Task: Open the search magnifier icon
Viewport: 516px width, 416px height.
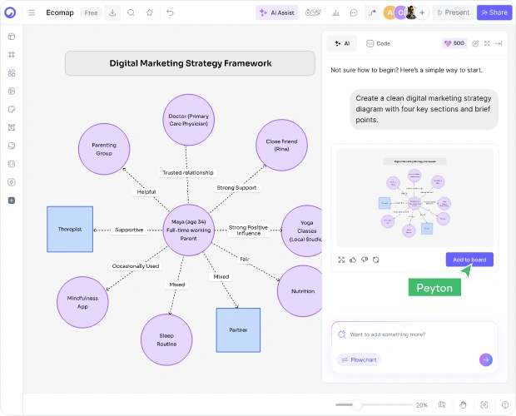Action: pos(131,12)
